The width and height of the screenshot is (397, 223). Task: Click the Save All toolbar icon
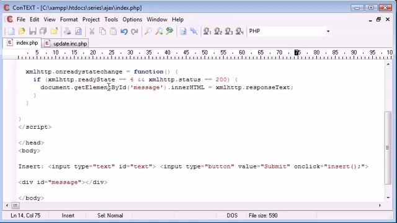click(43, 31)
